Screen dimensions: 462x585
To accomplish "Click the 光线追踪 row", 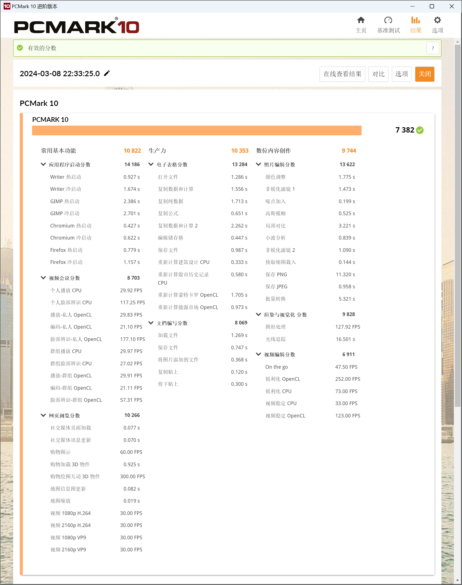I will [x=310, y=339].
